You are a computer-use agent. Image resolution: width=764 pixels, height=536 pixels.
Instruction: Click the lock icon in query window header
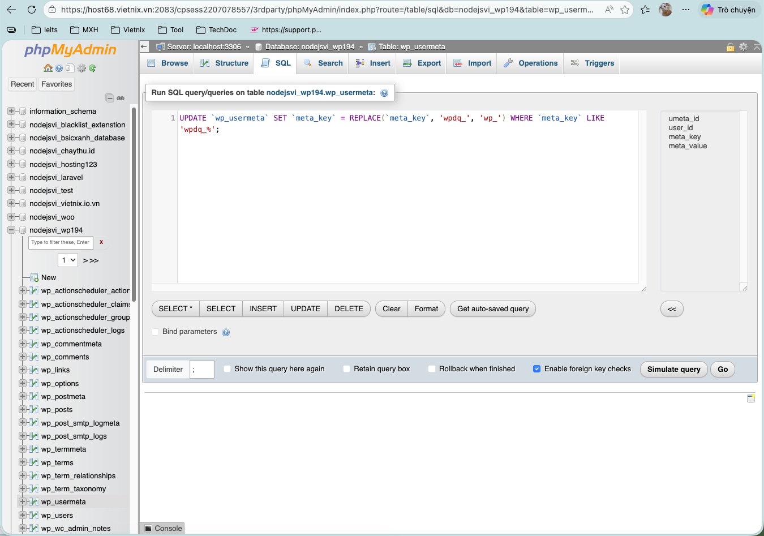(730, 47)
